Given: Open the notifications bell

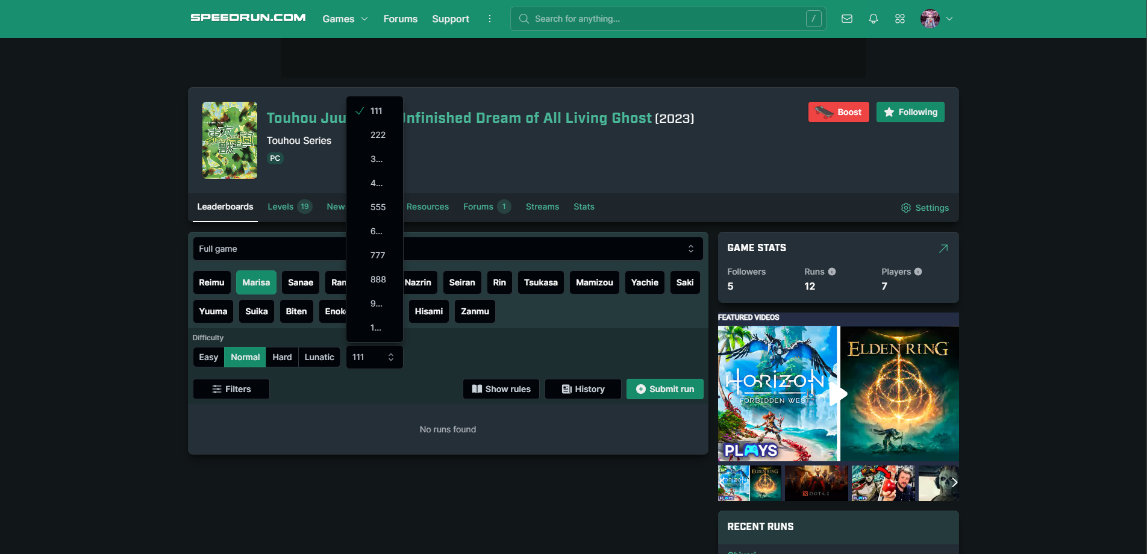Looking at the screenshot, I should tap(874, 19).
